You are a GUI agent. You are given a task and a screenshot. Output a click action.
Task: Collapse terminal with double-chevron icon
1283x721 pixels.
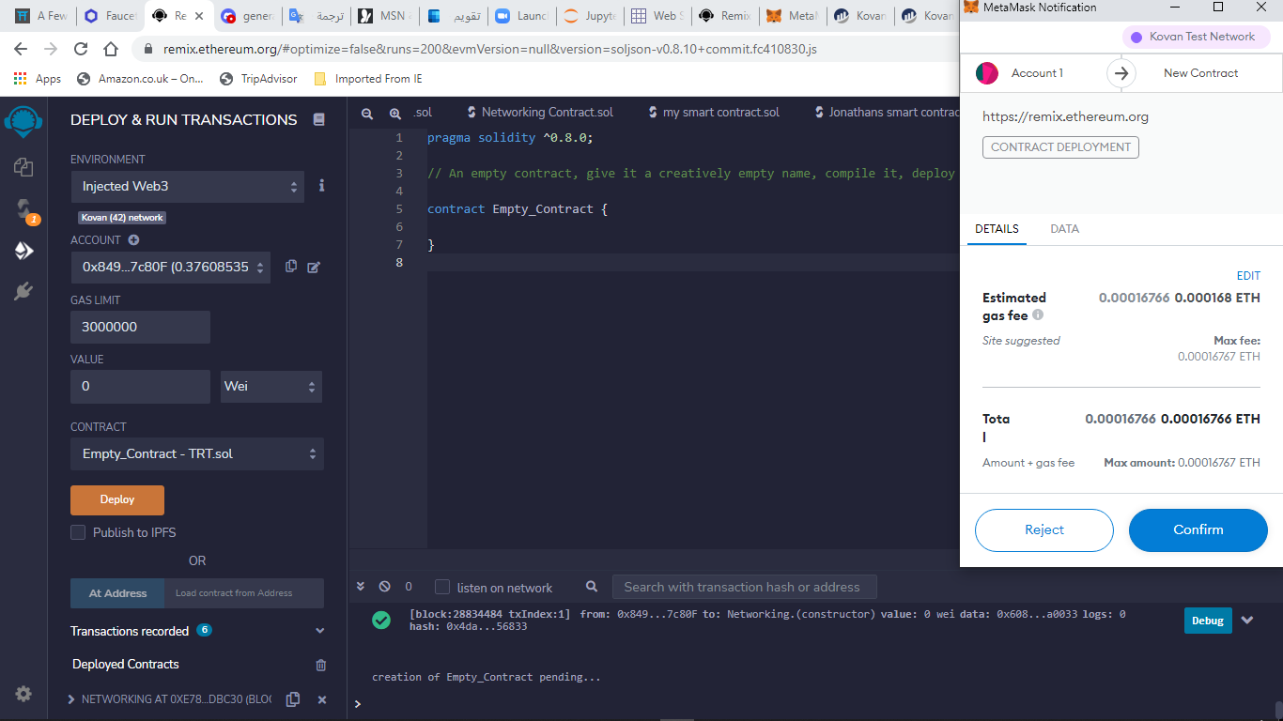click(361, 587)
